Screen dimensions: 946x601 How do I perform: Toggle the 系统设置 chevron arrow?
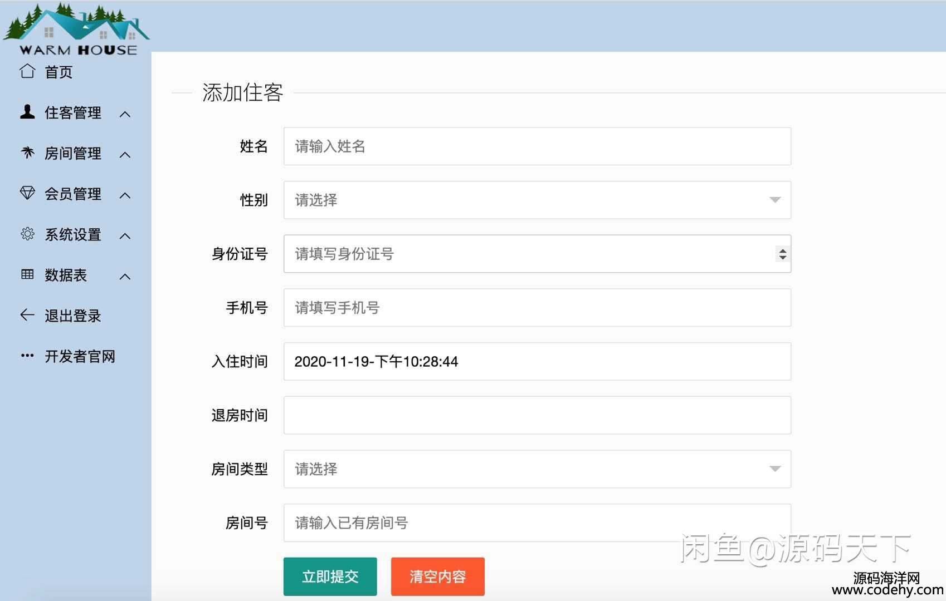click(125, 236)
